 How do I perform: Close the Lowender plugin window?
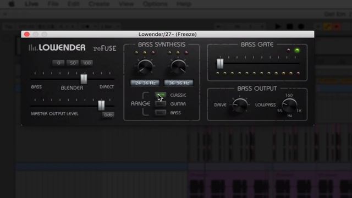tap(27, 34)
